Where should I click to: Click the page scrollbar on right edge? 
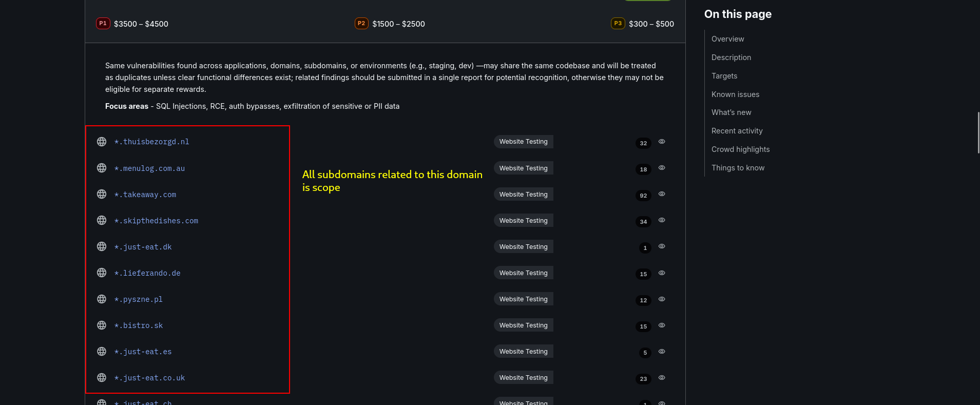[x=978, y=132]
